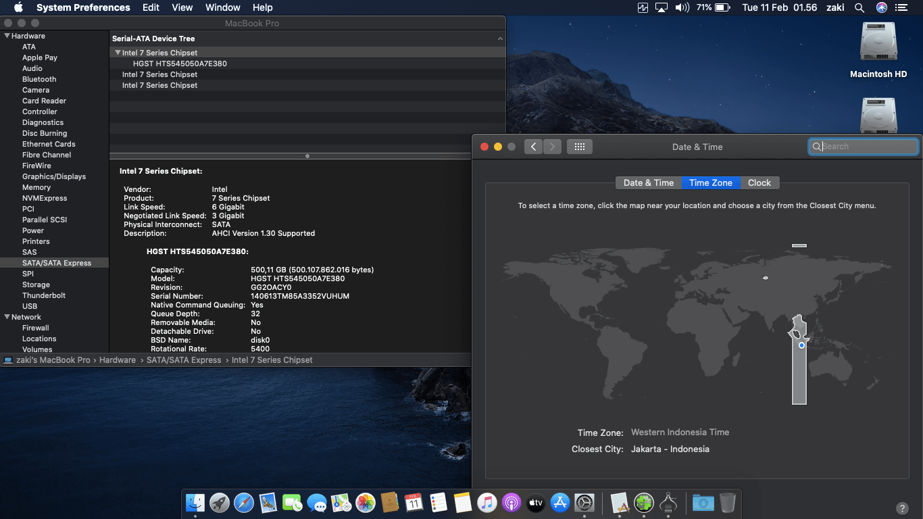Open Reminders from the Dock
923x519 pixels.
439,502
